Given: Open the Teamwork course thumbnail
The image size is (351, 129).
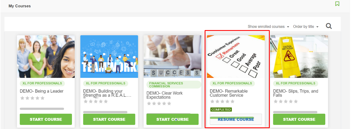Looking at the screenshot, I should click(x=109, y=57).
